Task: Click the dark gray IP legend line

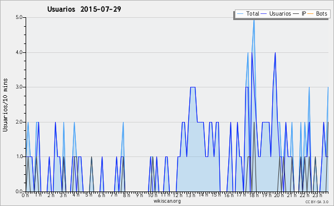Action: tap(296, 14)
